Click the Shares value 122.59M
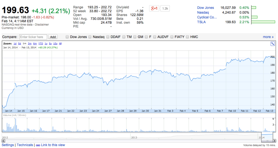 click(137, 15)
